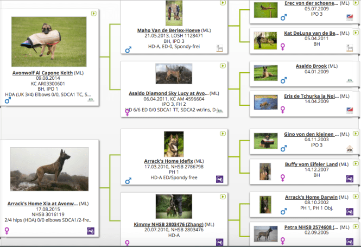Expand green arrow on Asaldo Brook card
Screen dimensions: 361x247
(x=351, y=66)
